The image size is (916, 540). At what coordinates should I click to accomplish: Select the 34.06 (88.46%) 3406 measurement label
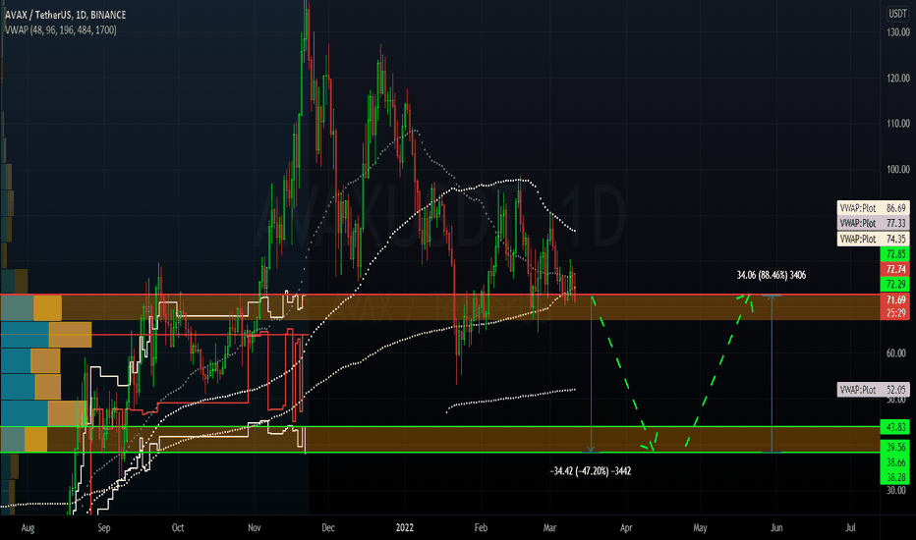(x=772, y=275)
